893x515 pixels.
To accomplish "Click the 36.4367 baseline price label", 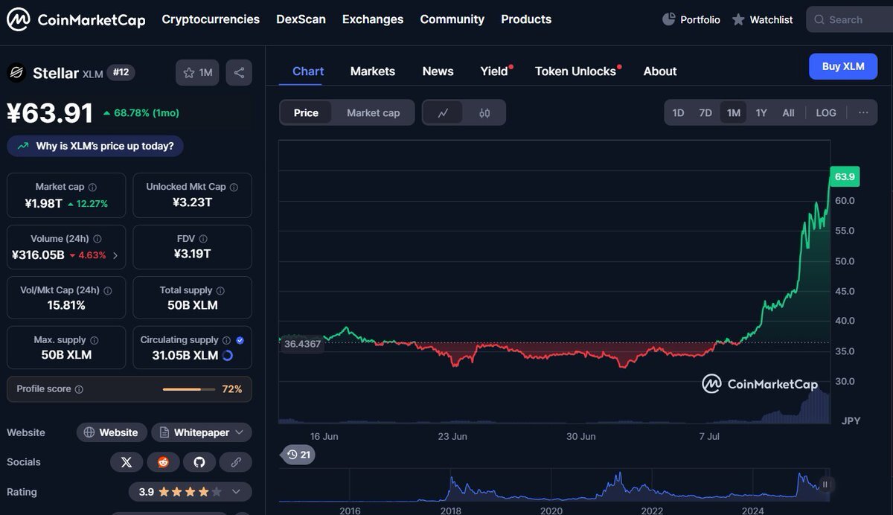I will pyautogui.click(x=302, y=344).
